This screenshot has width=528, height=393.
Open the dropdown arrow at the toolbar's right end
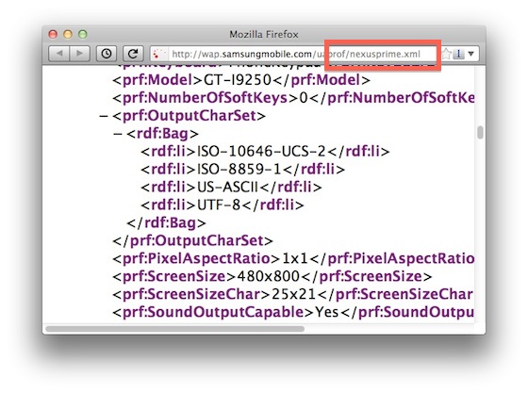click(x=471, y=54)
